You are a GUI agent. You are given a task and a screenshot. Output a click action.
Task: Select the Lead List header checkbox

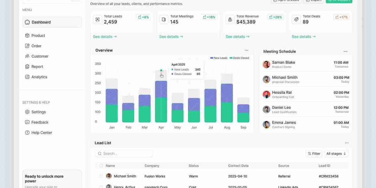click(x=101, y=166)
